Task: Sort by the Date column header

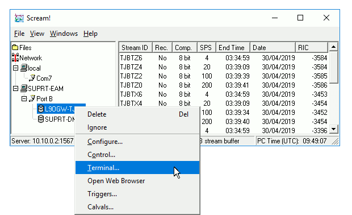Action: [x=273, y=47]
